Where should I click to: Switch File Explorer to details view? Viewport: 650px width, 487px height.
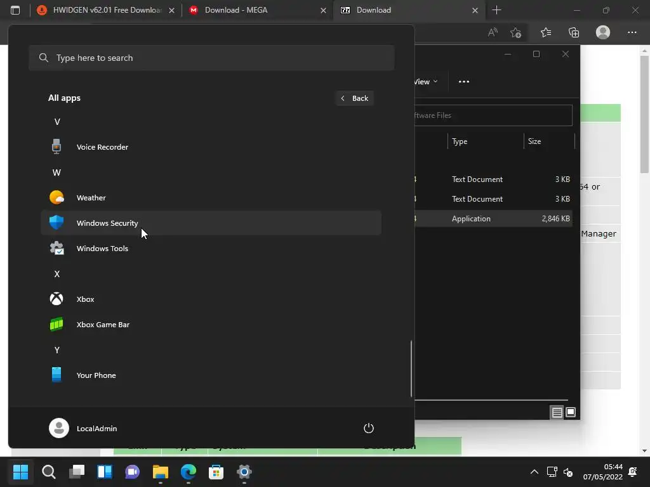click(557, 412)
